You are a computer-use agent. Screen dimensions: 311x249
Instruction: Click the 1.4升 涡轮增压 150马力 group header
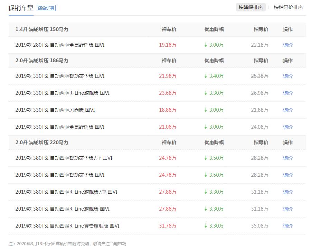pyautogui.click(x=42, y=29)
